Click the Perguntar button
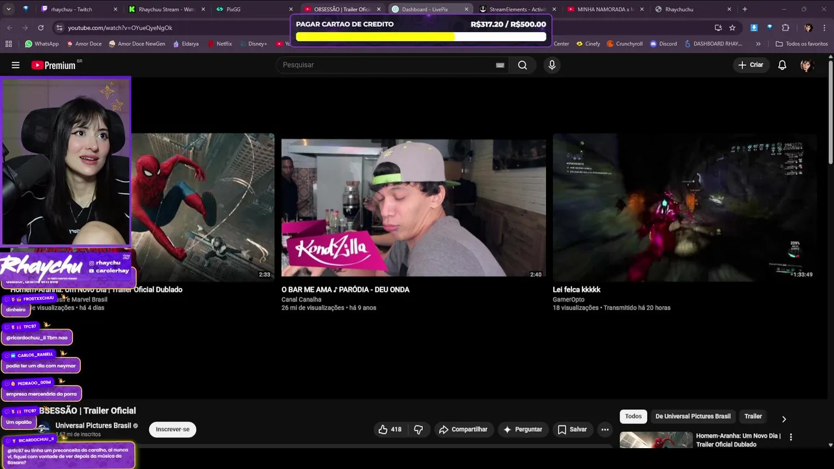Screen dimensions: 834x469 [x=522, y=429]
